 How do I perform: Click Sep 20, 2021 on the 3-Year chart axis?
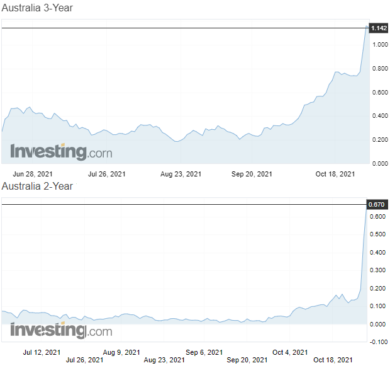click(252, 173)
